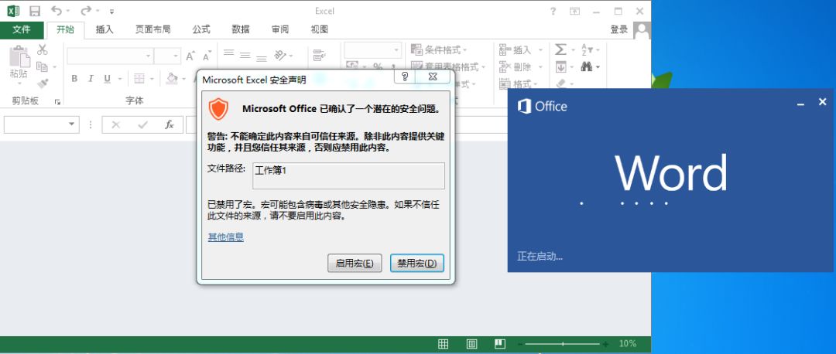The image size is (836, 354).
Task: Click the Orientation text rotation icon
Action: pos(280,55)
